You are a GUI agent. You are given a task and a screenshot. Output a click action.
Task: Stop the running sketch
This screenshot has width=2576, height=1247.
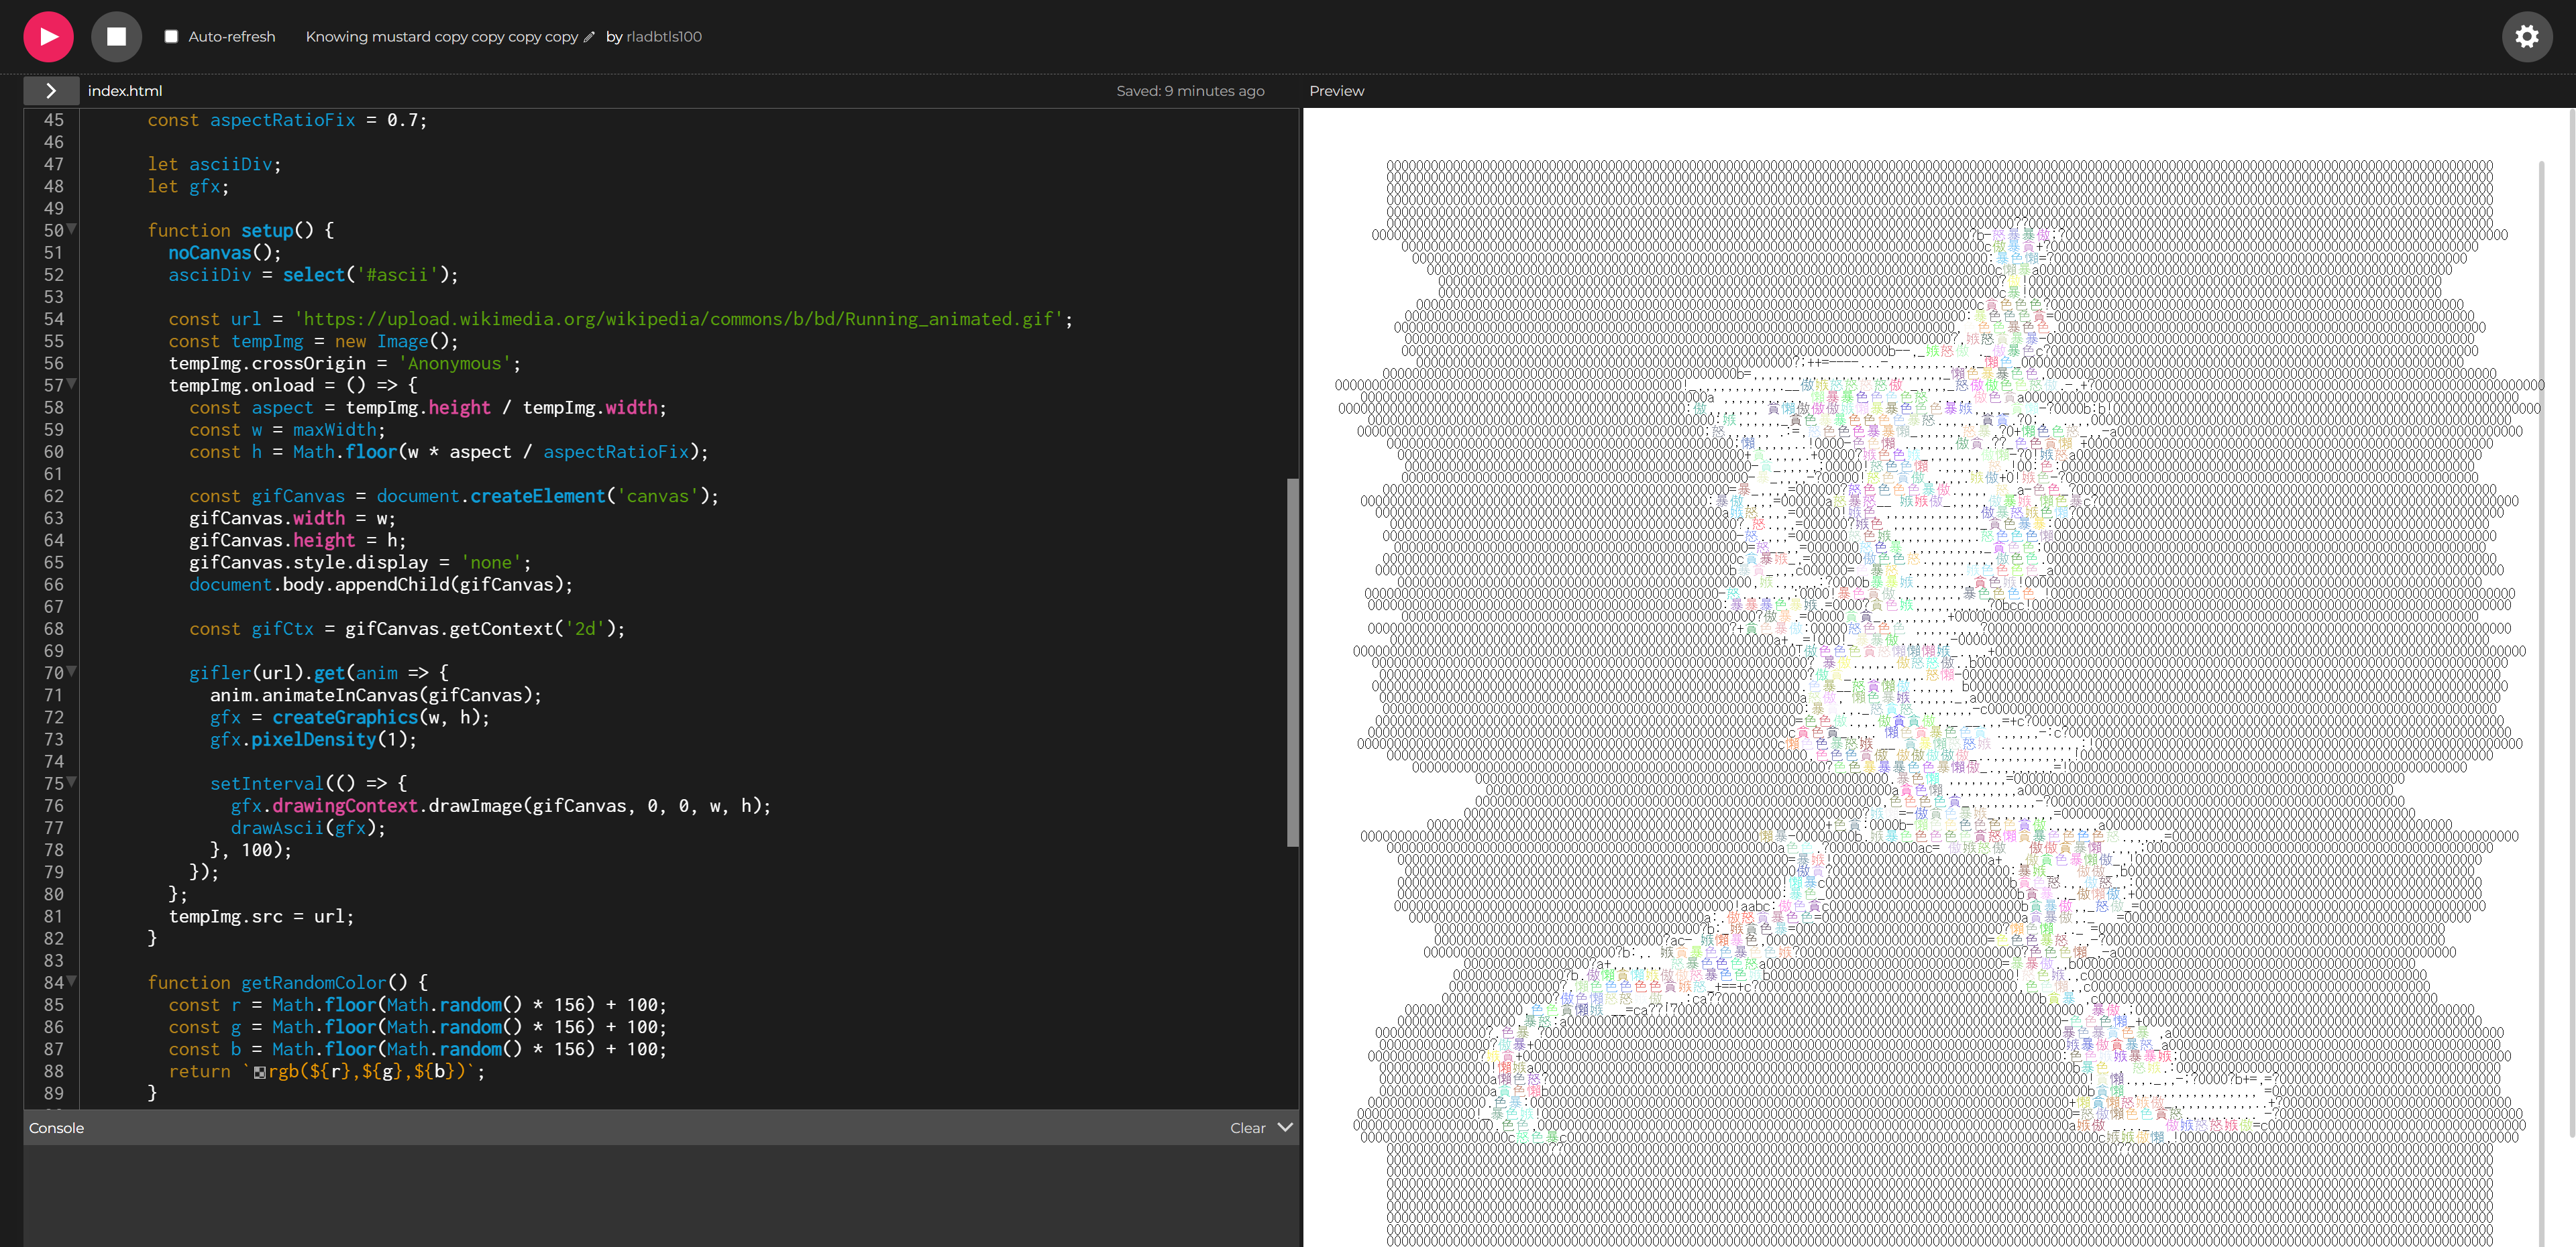(116, 37)
